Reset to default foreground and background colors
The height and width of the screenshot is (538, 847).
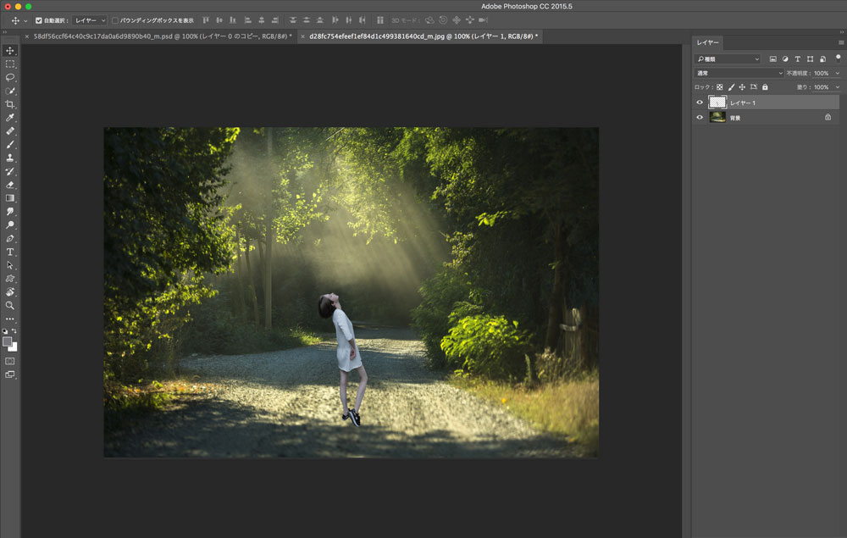5,331
